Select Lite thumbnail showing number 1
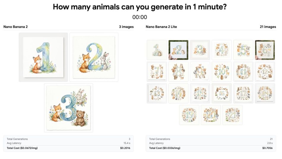Viewport: 282px width, 159px height. pyautogui.click(x=157, y=50)
